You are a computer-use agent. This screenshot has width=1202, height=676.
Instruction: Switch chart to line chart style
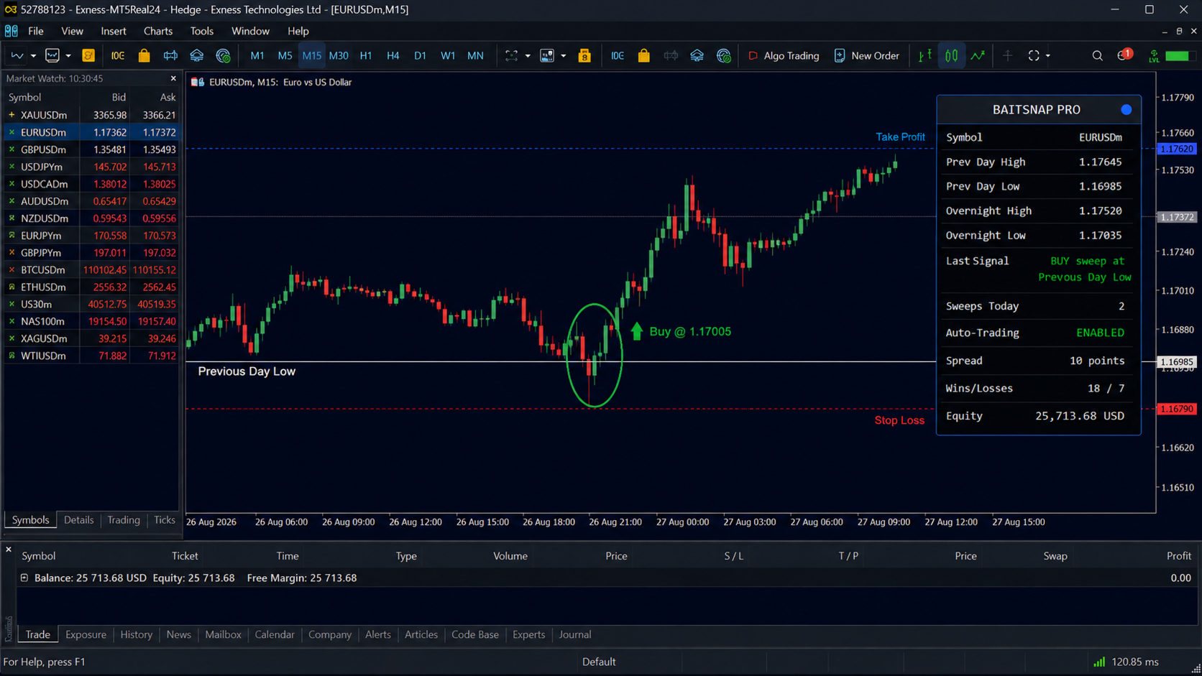978,55
